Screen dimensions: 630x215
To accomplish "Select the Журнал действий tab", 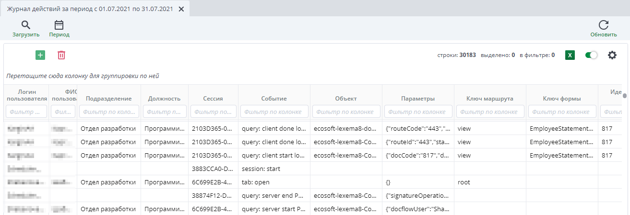I will click(90, 9).
